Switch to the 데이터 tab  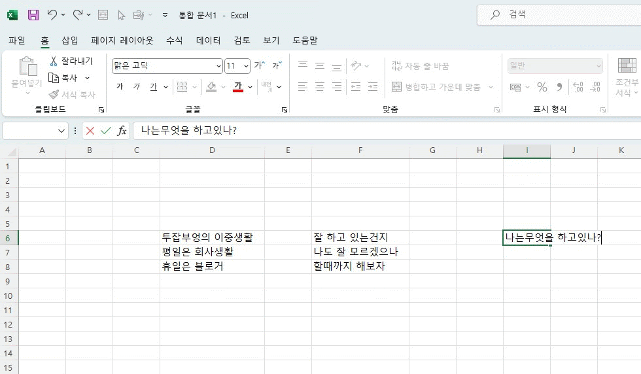pyautogui.click(x=208, y=41)
